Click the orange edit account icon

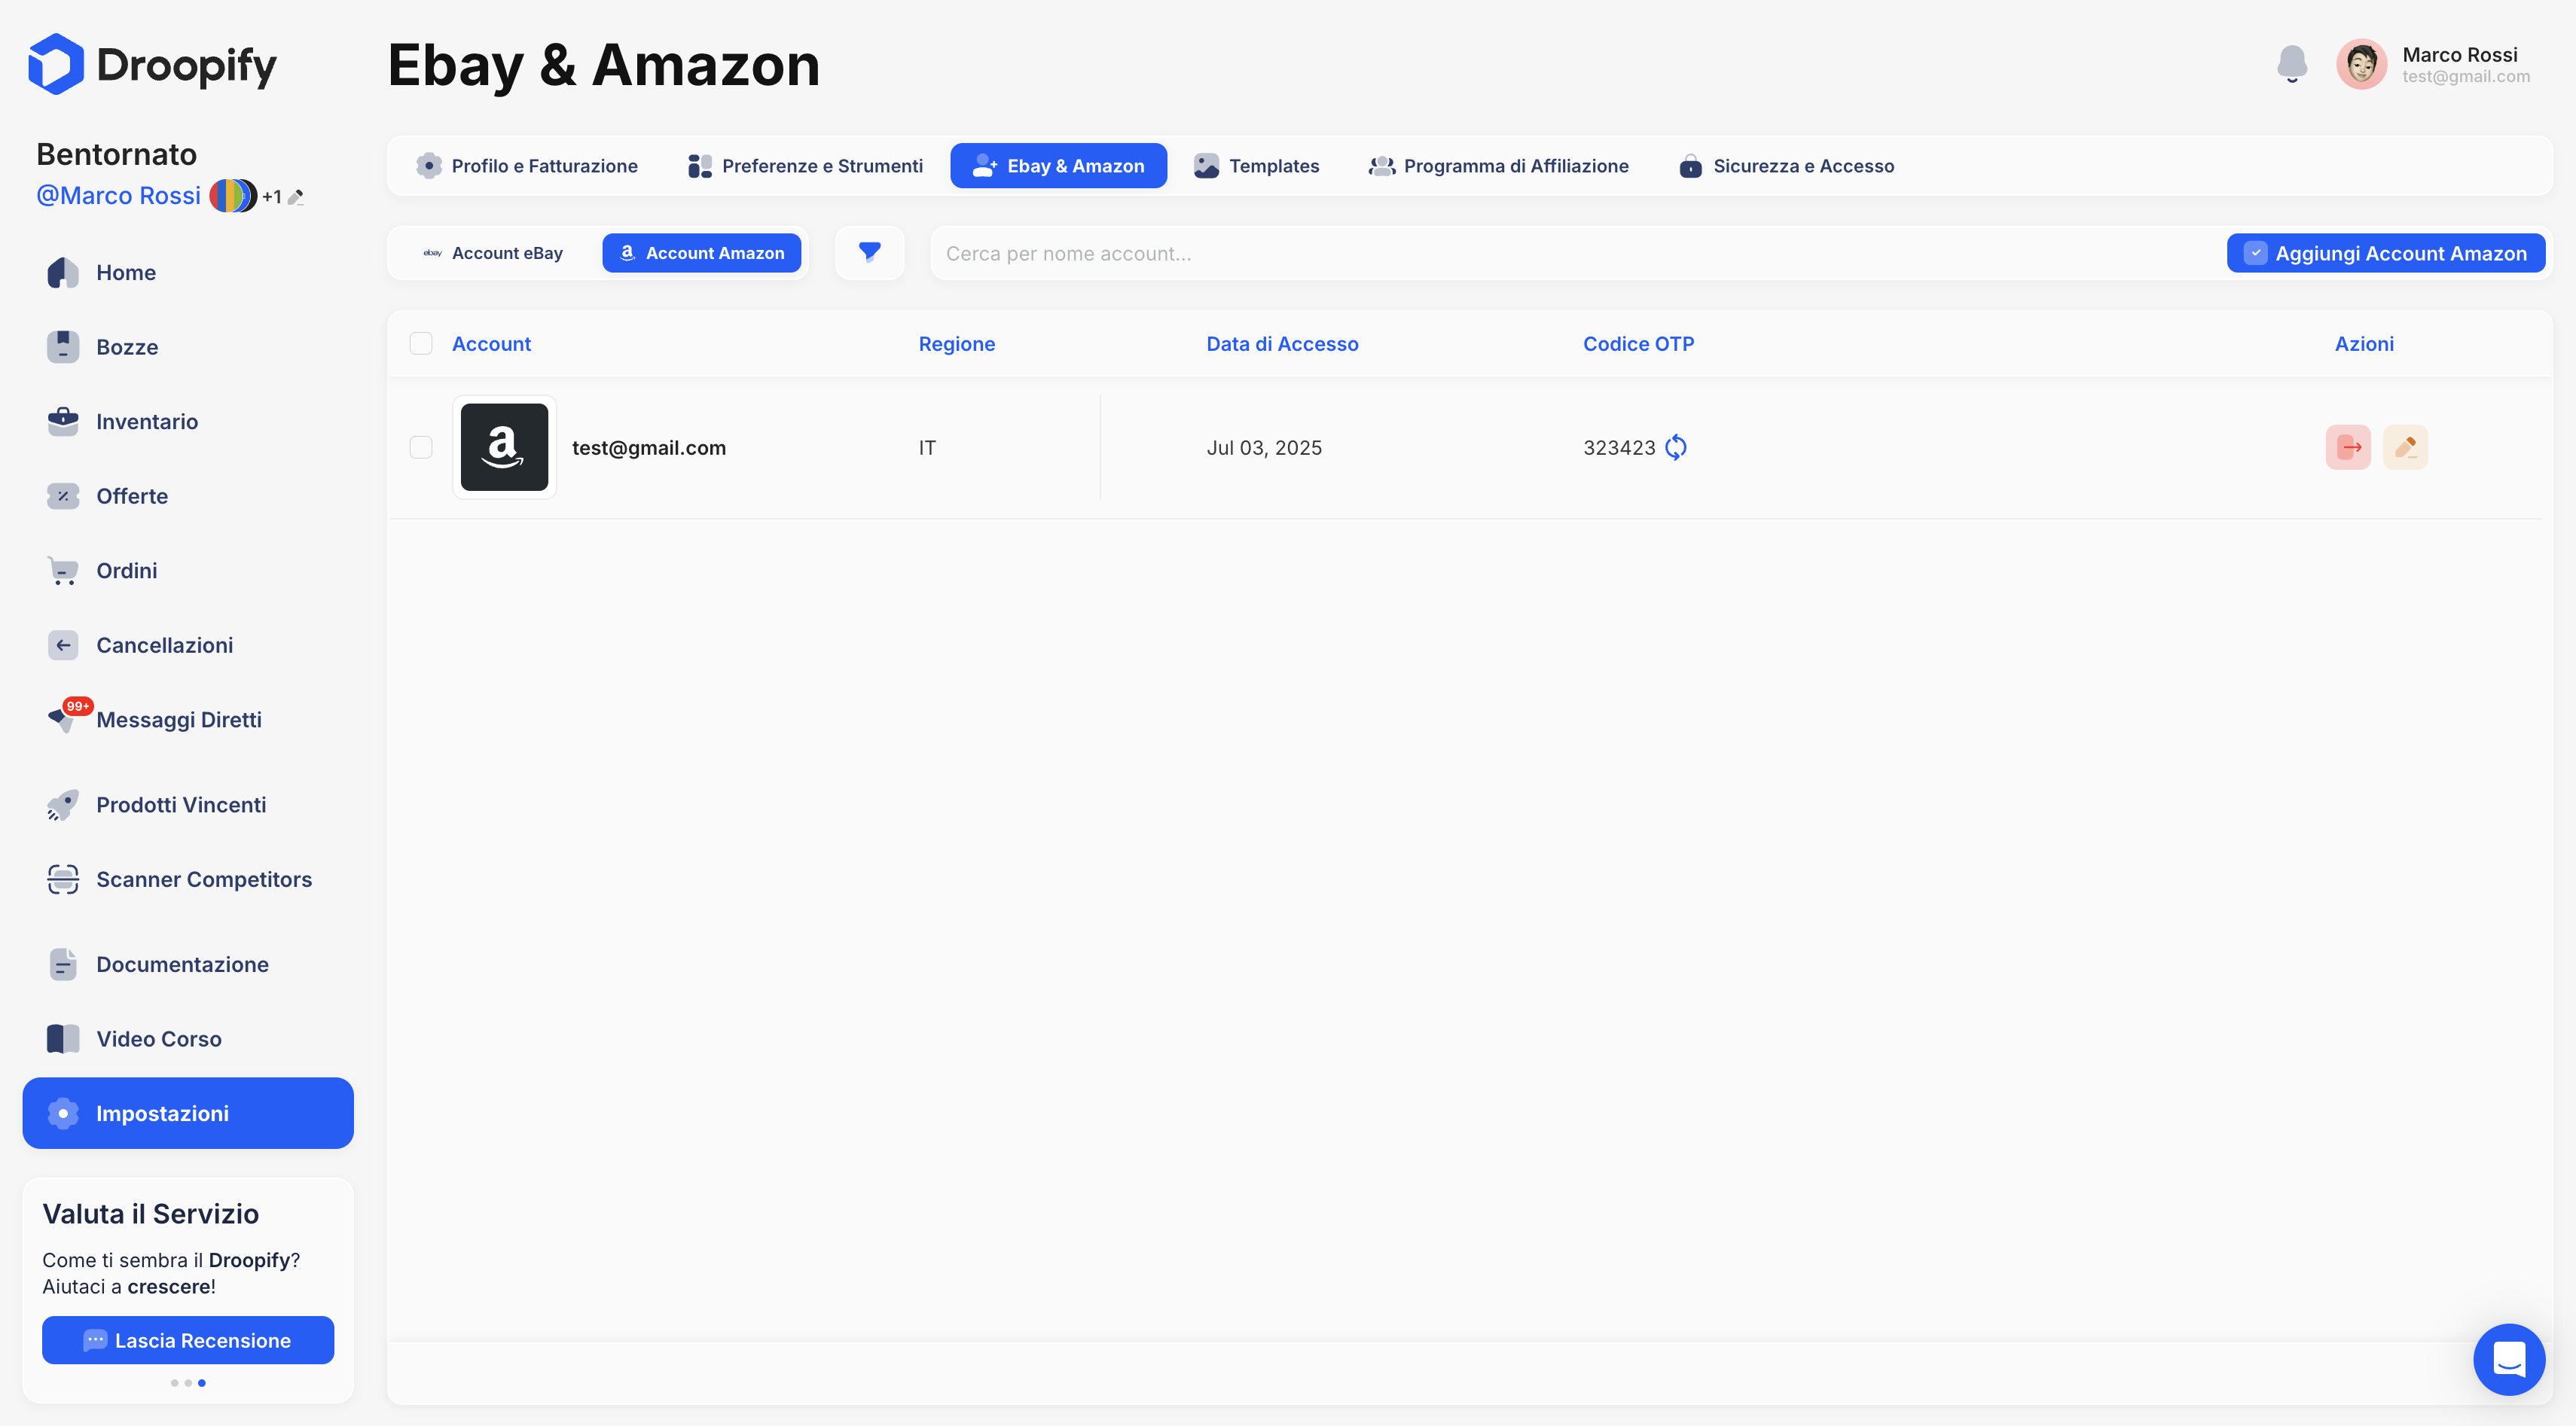pos(2405,448)
